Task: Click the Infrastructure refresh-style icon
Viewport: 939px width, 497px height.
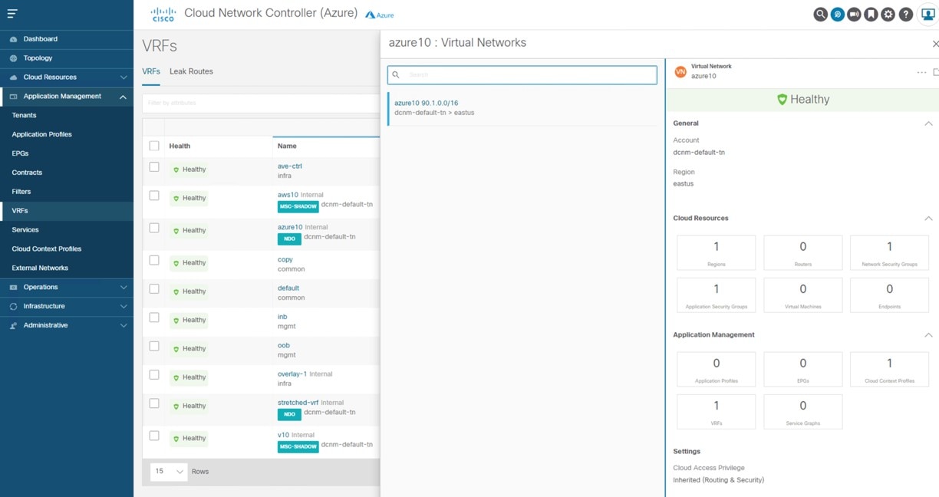Action: pos(14,307)
